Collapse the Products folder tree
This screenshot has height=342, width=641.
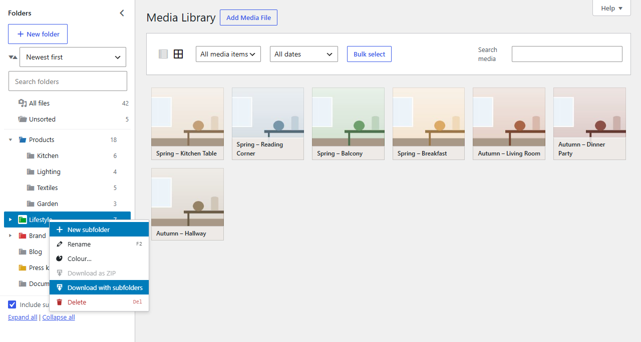coord(11,139)
